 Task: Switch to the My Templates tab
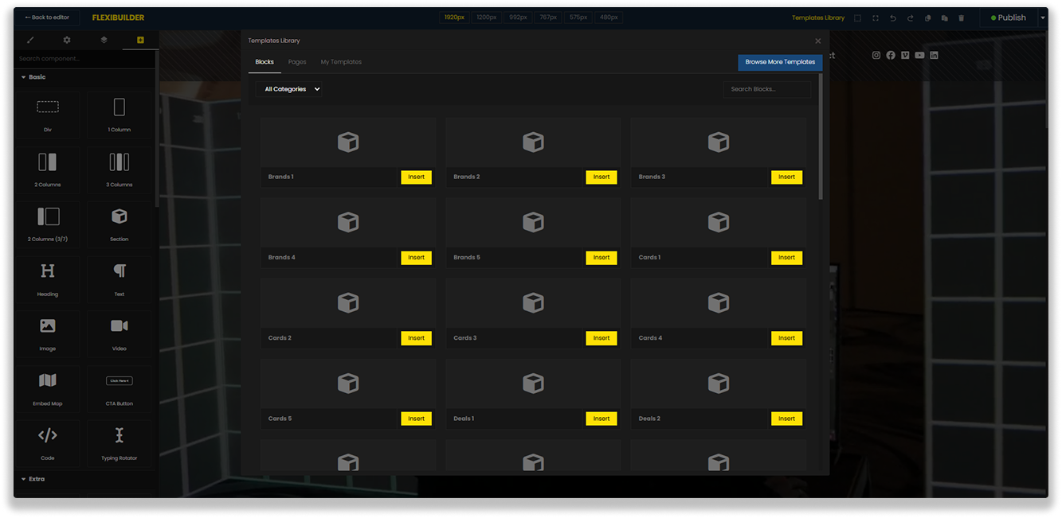[x=341, y=62]
